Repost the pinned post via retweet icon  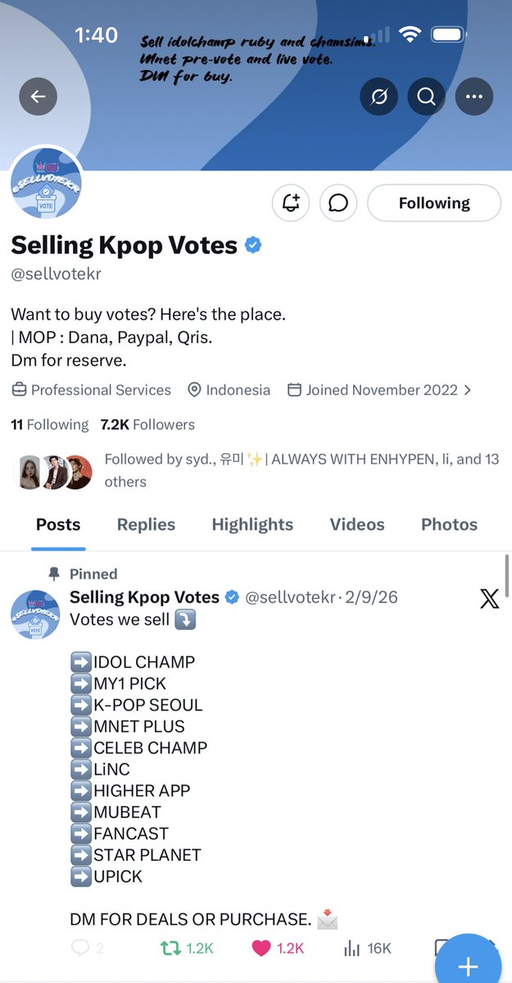[170, 948]
